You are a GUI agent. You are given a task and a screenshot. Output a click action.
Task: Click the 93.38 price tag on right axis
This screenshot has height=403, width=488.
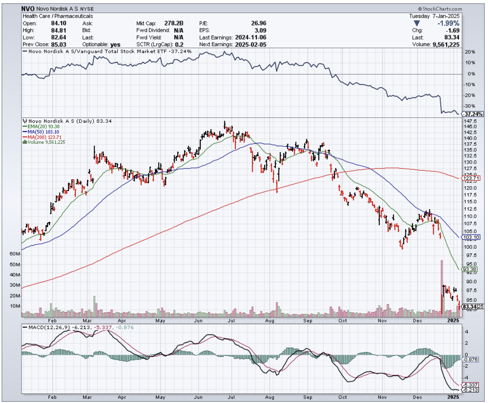tap(470, 269)
